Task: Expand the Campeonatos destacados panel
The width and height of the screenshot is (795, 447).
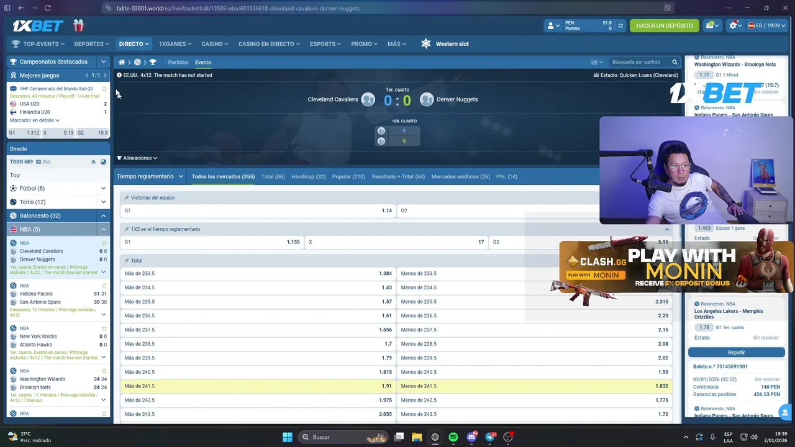Action: tap(103, 61)
